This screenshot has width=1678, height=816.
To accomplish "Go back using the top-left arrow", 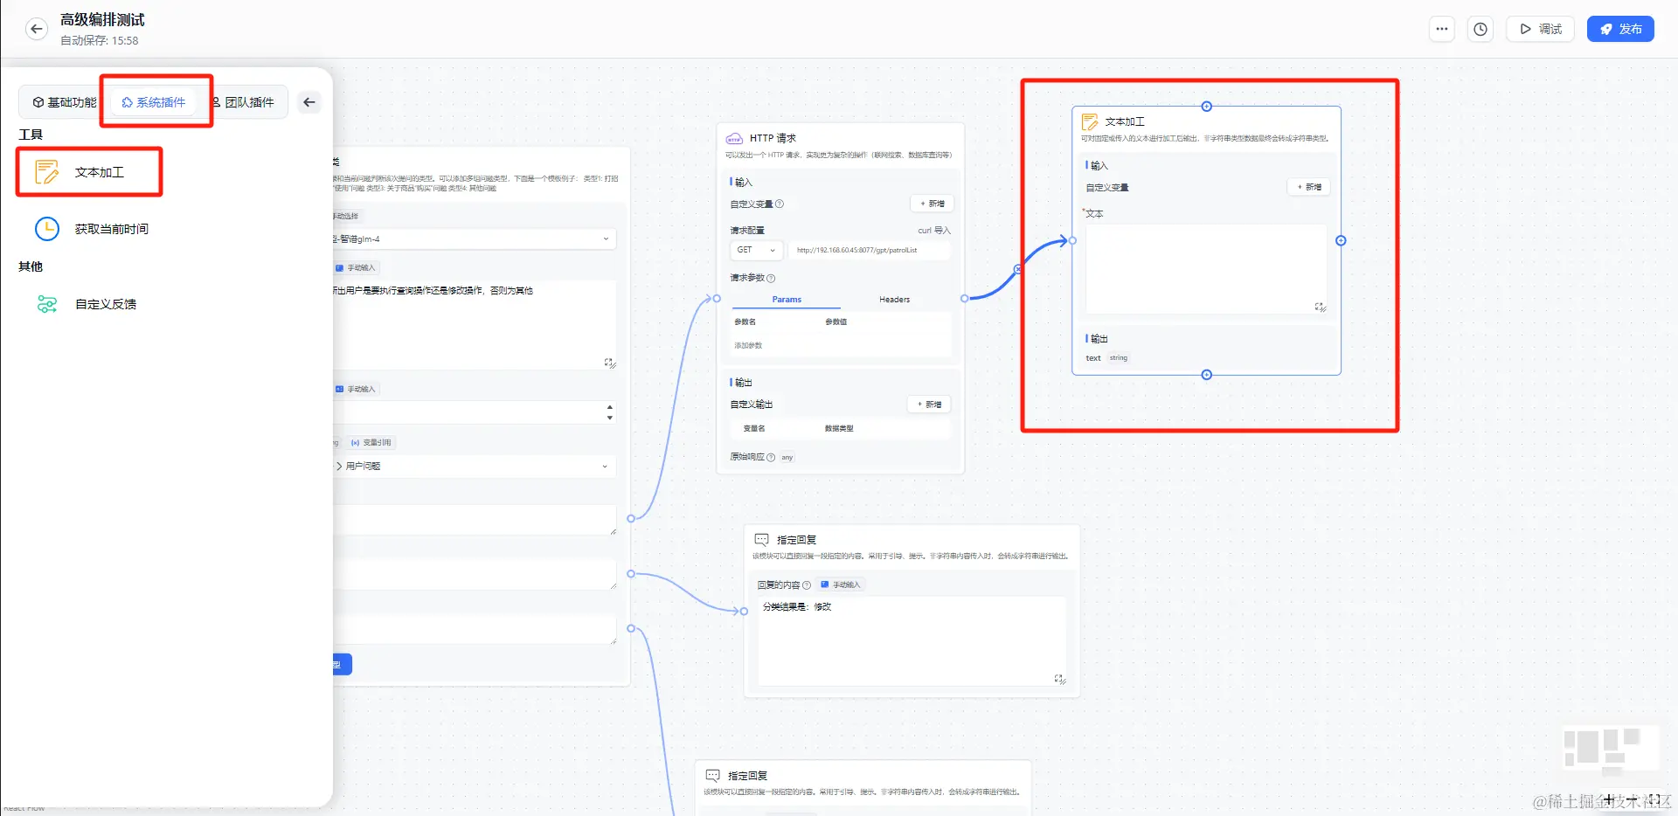I will 36,29.
